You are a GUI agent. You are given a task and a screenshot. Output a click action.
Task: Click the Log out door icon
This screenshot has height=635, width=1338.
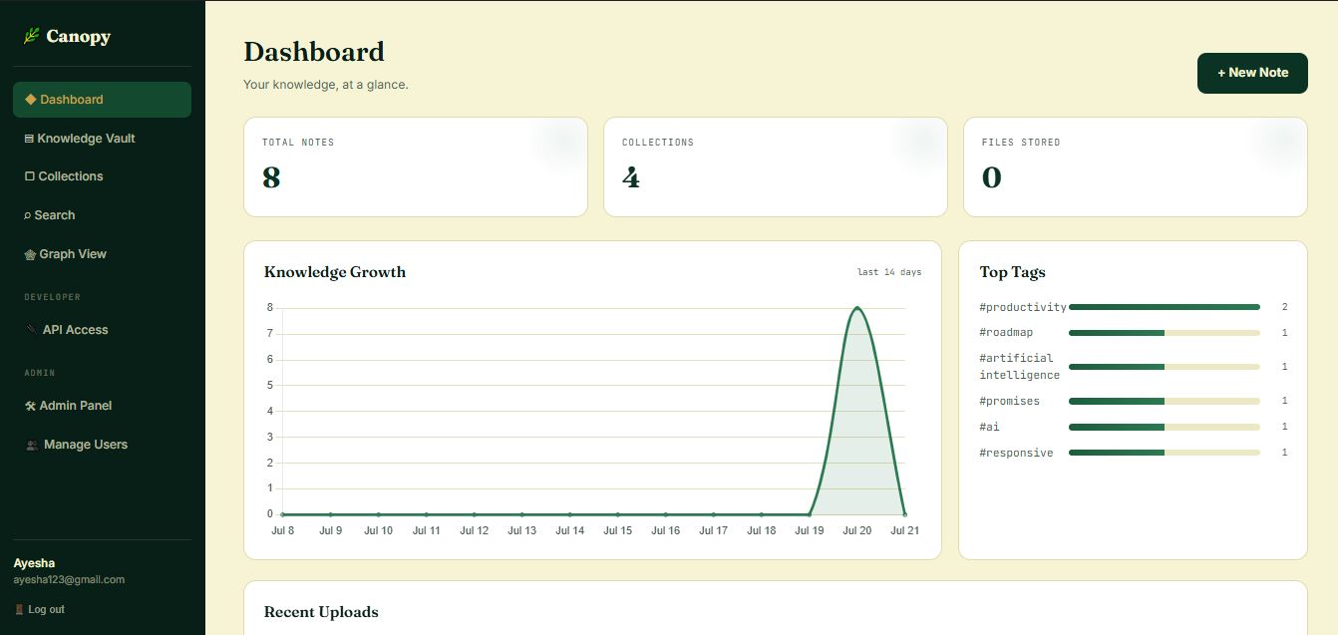[19, 609]
